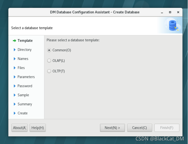Click the blue triangle beside Password
Screen dimensions: 188x144
tap(15, 86)
